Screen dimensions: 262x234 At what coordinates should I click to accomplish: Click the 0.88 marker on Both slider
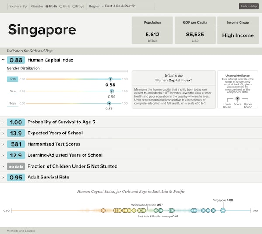[x=110, y=79]
